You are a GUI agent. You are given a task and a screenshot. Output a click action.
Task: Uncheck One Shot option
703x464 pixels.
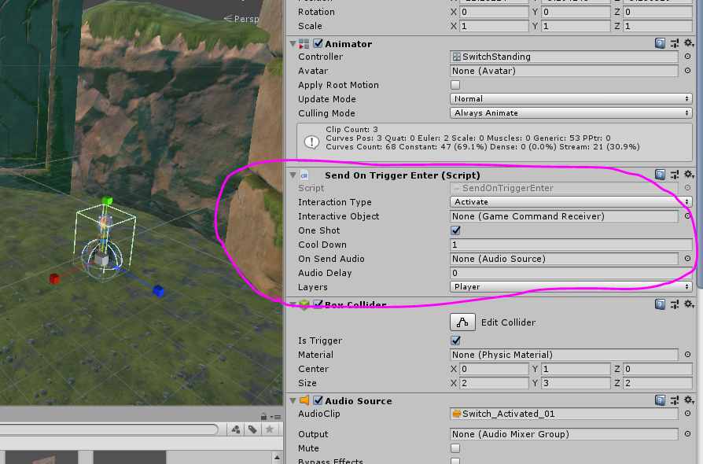tap(455, 230)
